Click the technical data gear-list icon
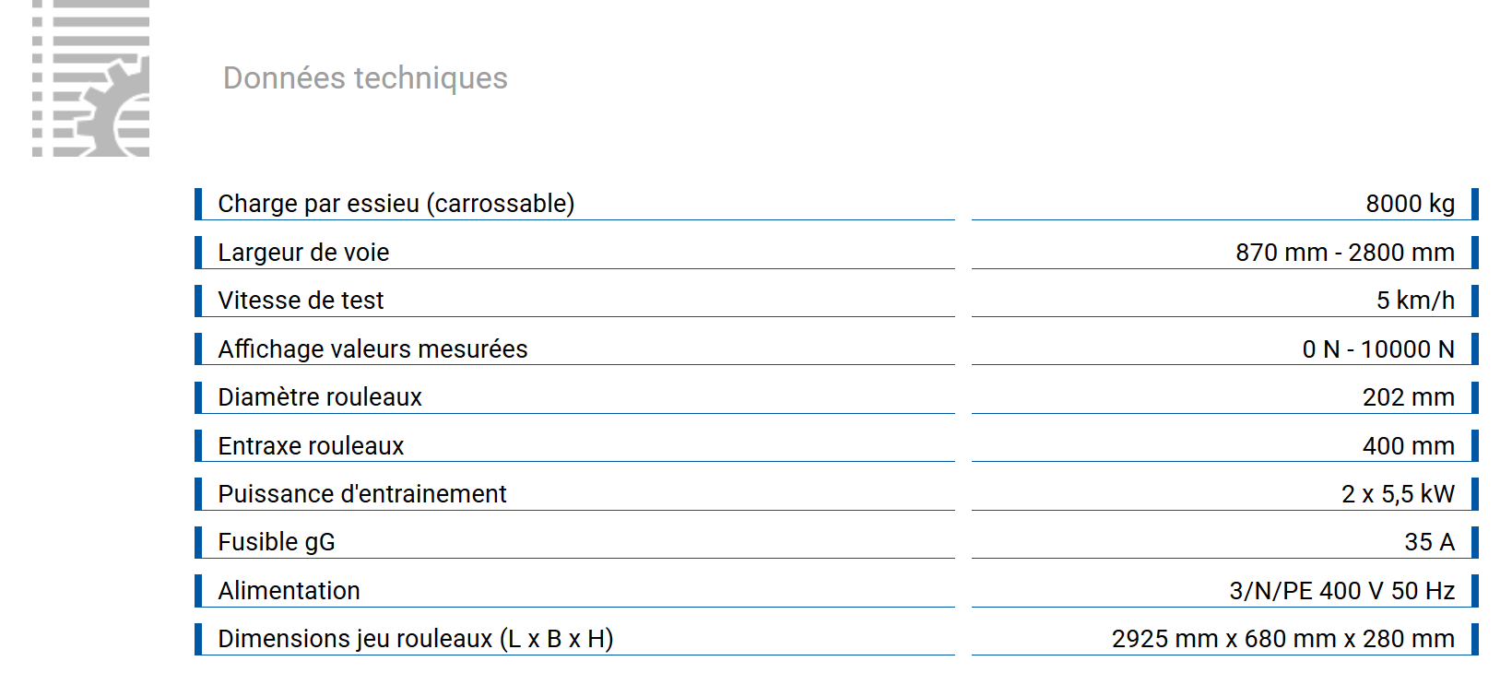The image size is (1512, 673). pos(90,78)
